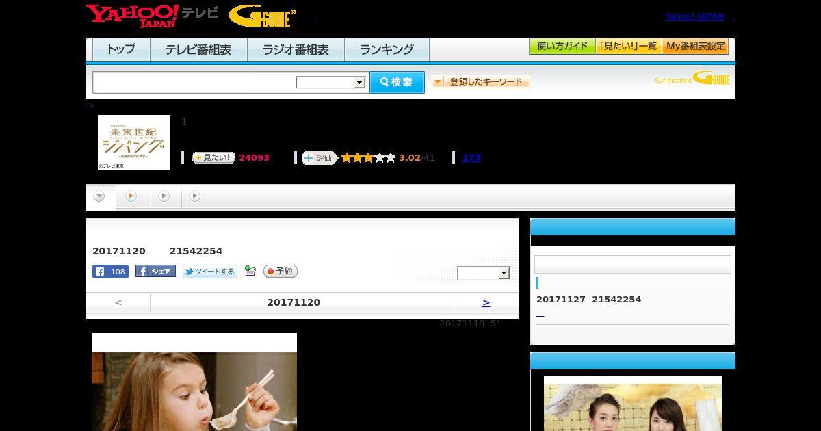Open the 「見たい!」一覧 button
The height and width of the screenshot is (431, 821).
point(629,47)
